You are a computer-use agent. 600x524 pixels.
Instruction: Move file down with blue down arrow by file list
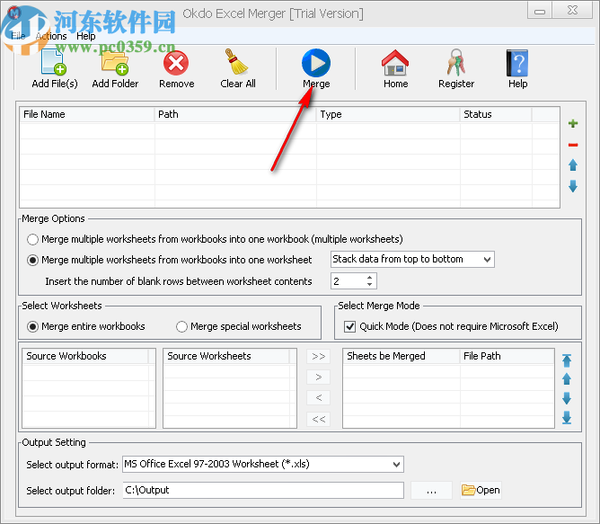coord(573,186)
